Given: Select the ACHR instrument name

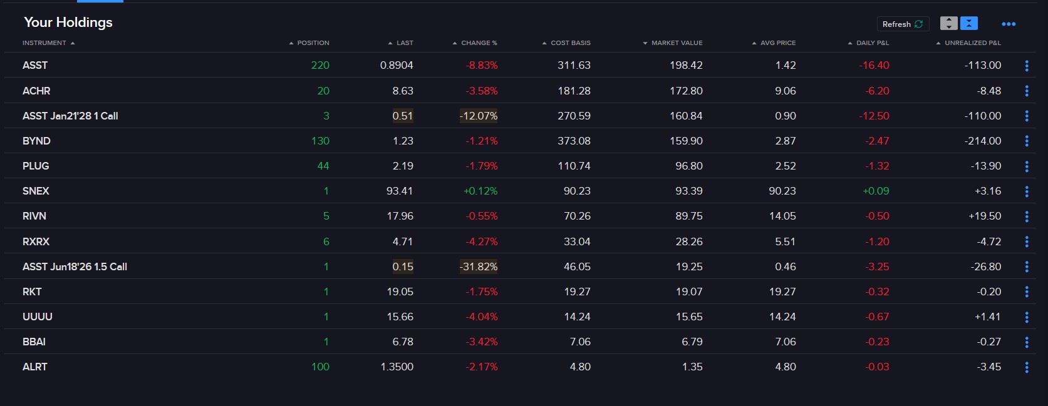Looking at the screenshot, I should click(36, 91).
